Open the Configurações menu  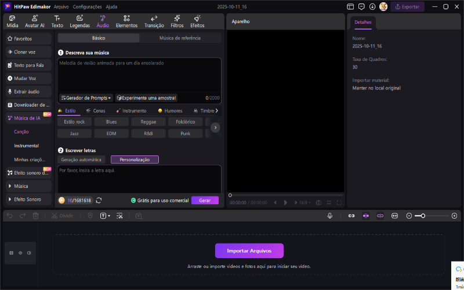click(x=88, y=6)
